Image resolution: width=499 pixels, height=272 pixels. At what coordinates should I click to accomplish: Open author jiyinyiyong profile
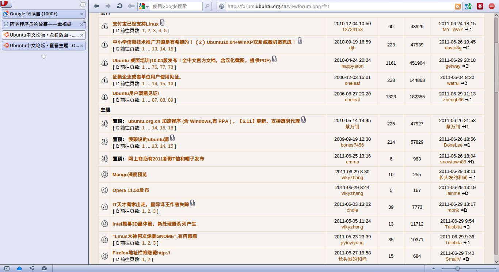(x=353, y=242)
